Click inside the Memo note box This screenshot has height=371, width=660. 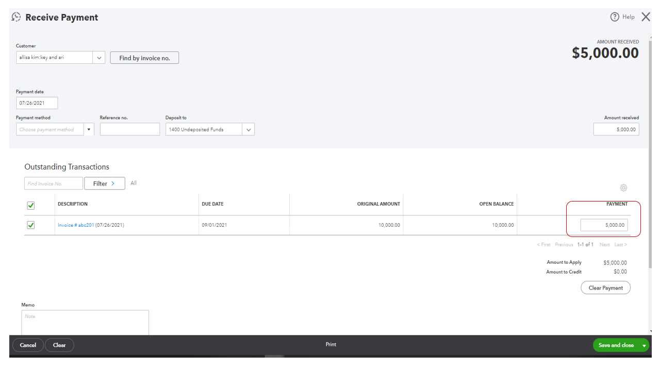click(x=85, y=323)
